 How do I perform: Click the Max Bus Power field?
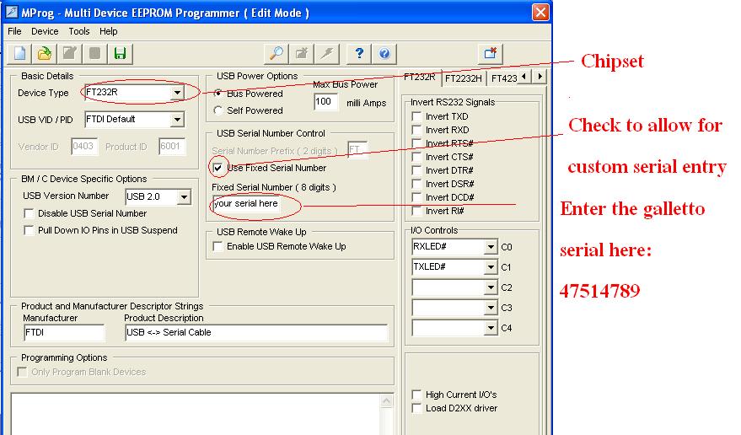click(x=326, y=102)
